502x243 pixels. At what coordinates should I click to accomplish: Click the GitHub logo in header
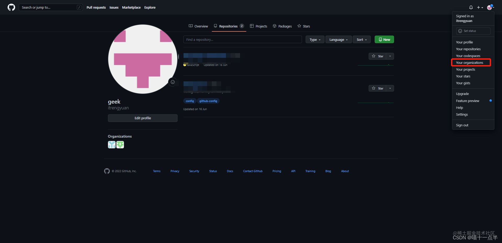pyautogui.click(x=11, y=7)
